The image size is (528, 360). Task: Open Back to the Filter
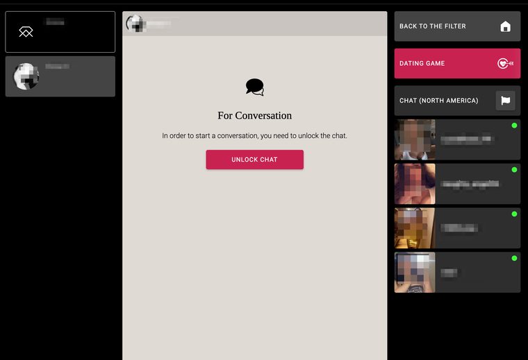coord(457,26)
